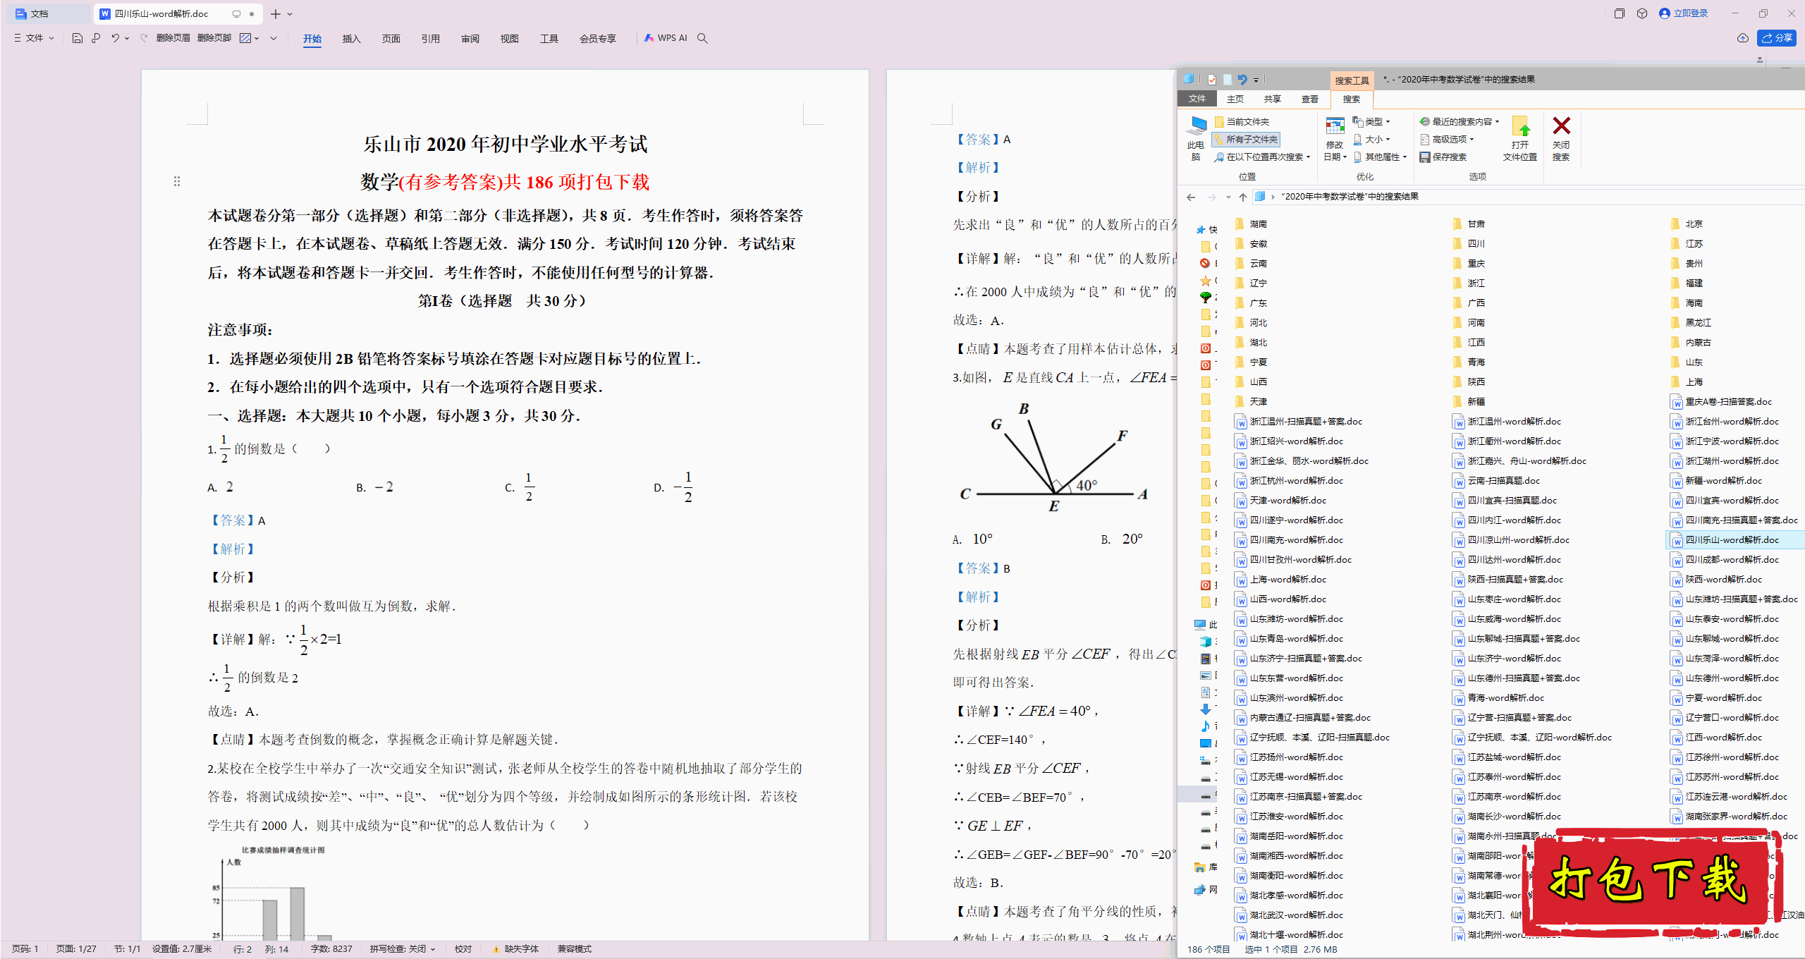Expand 最近的搜索内容 dropdown
Screen dimensions: 1805x959
click(1460, 122)
